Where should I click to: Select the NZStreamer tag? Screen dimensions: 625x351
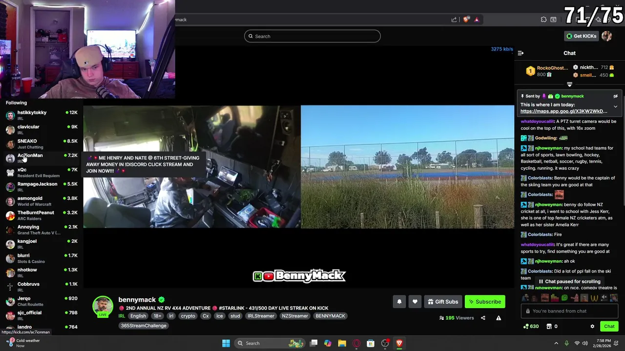coord(295,316)
